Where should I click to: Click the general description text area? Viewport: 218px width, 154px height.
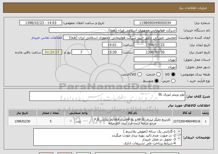tap(107, 96)
